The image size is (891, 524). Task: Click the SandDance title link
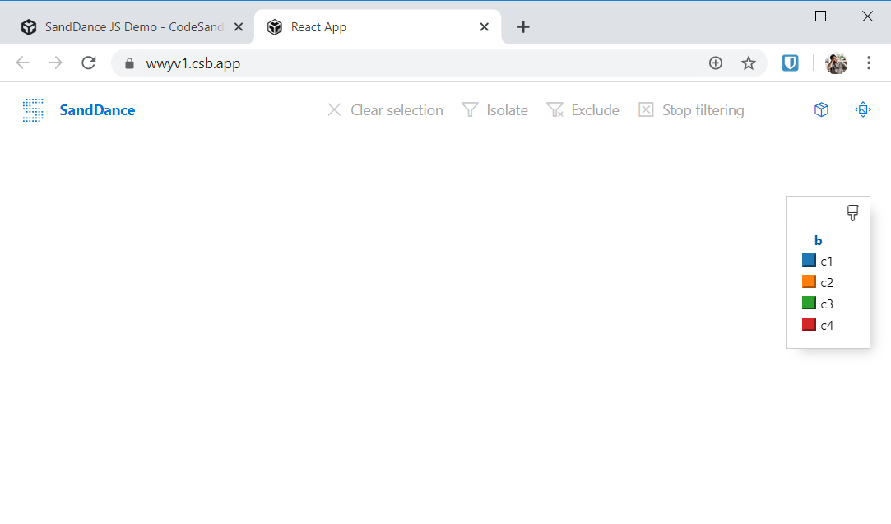click(x=96, y=109)
